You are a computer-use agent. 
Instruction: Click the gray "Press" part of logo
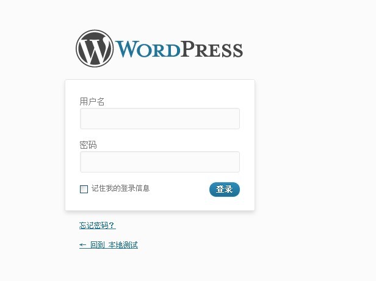[211, 49]
